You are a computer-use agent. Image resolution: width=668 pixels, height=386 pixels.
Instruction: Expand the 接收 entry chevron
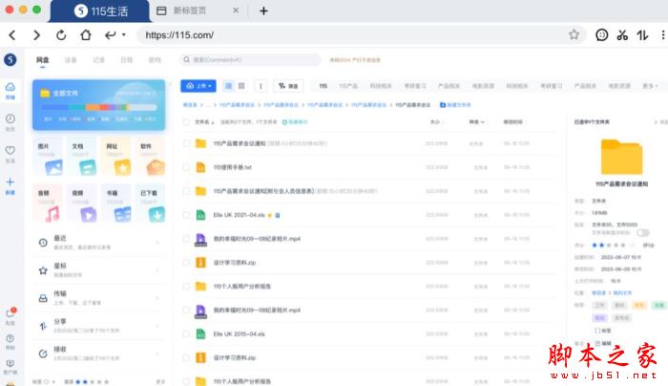click(157, 354)
